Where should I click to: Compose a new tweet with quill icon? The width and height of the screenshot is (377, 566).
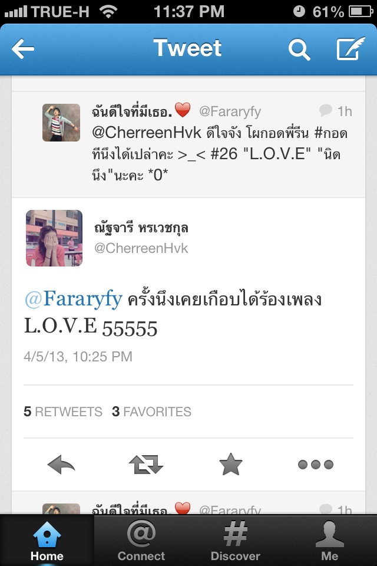click(x=350, y=48)
